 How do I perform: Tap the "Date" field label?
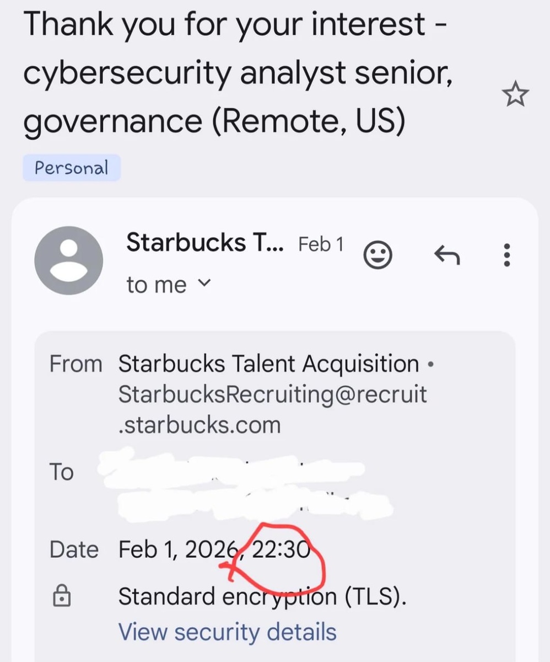pos(74,549)
